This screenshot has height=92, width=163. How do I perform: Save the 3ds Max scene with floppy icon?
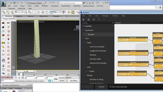coord(15,3)
